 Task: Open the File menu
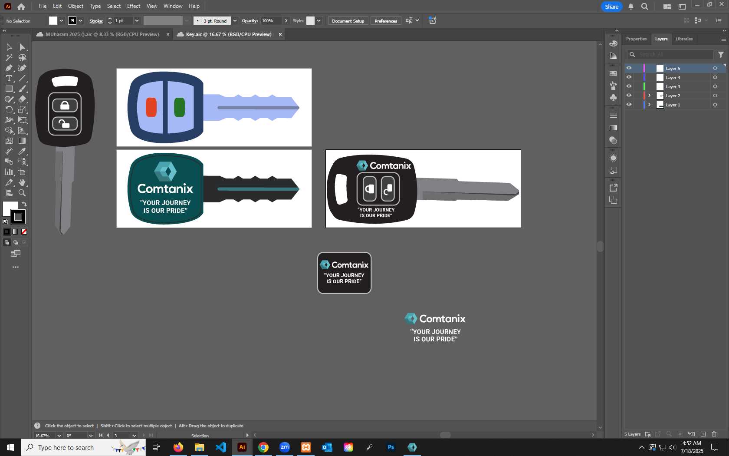tap(43, 6)
